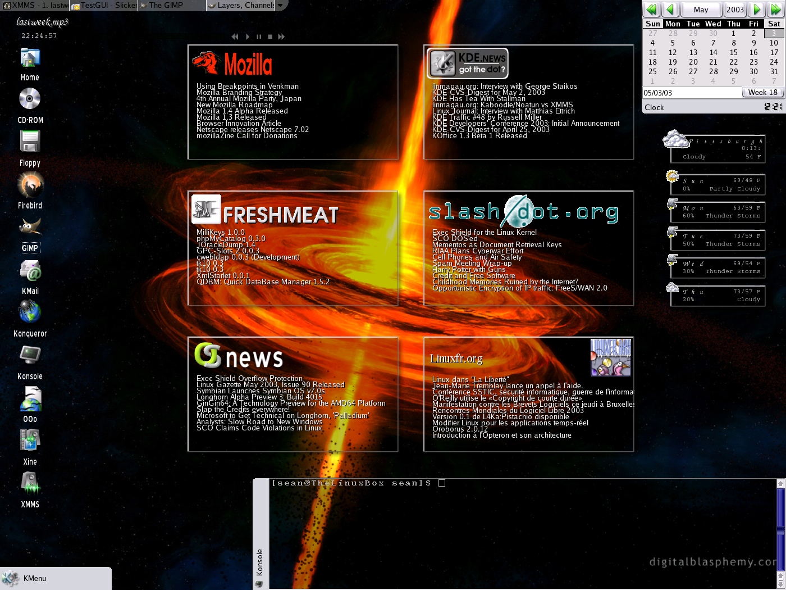Click the Freshmeat logo icon
The image size is (786, 590).
pos(206,209)
